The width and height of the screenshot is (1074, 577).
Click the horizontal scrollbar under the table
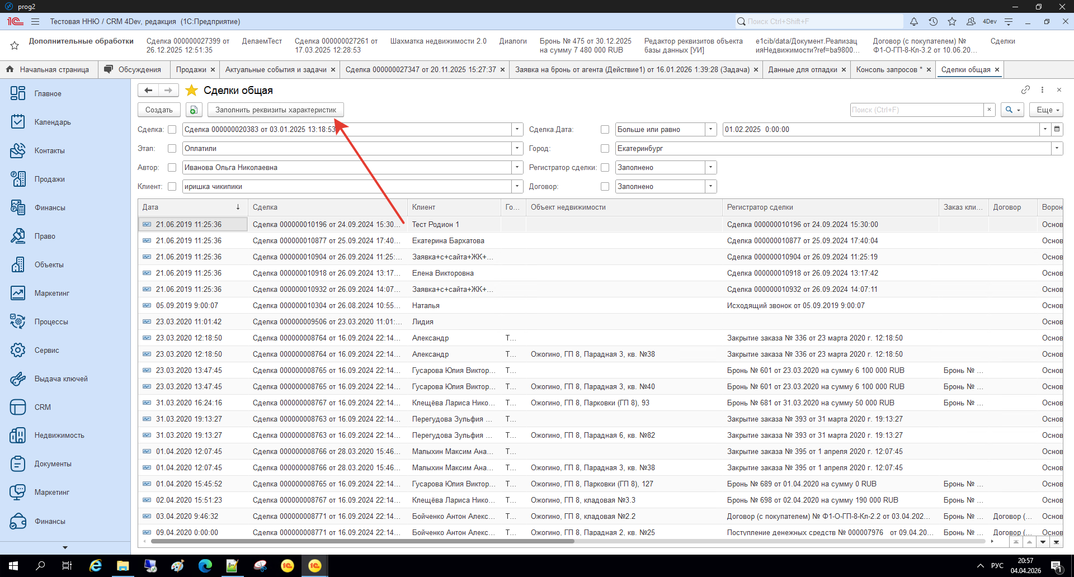[362, 541]
